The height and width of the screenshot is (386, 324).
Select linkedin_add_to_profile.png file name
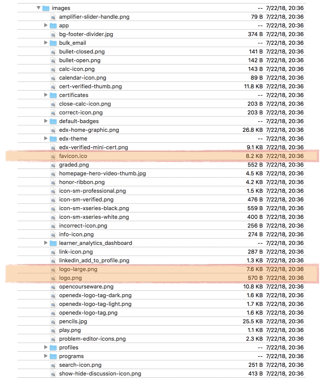tap(94, 261)
